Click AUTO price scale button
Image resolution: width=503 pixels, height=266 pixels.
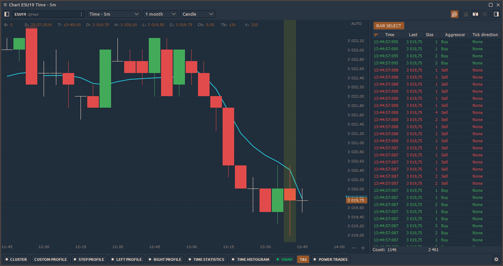pos(356,24)
